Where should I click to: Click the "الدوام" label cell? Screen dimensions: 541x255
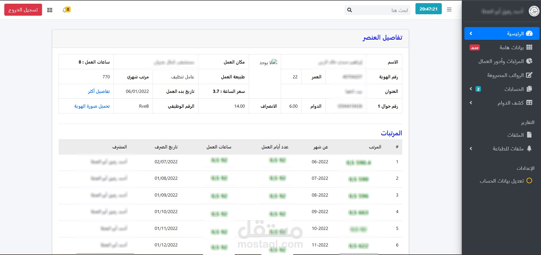[x=313, y=106]
